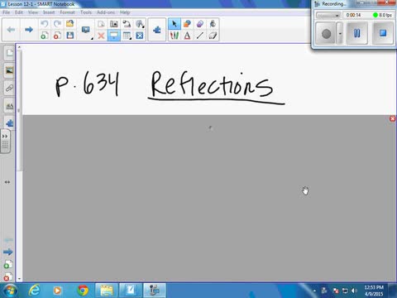Open the Tools menu
Viewport: 397px width, 298px height.
86,12
